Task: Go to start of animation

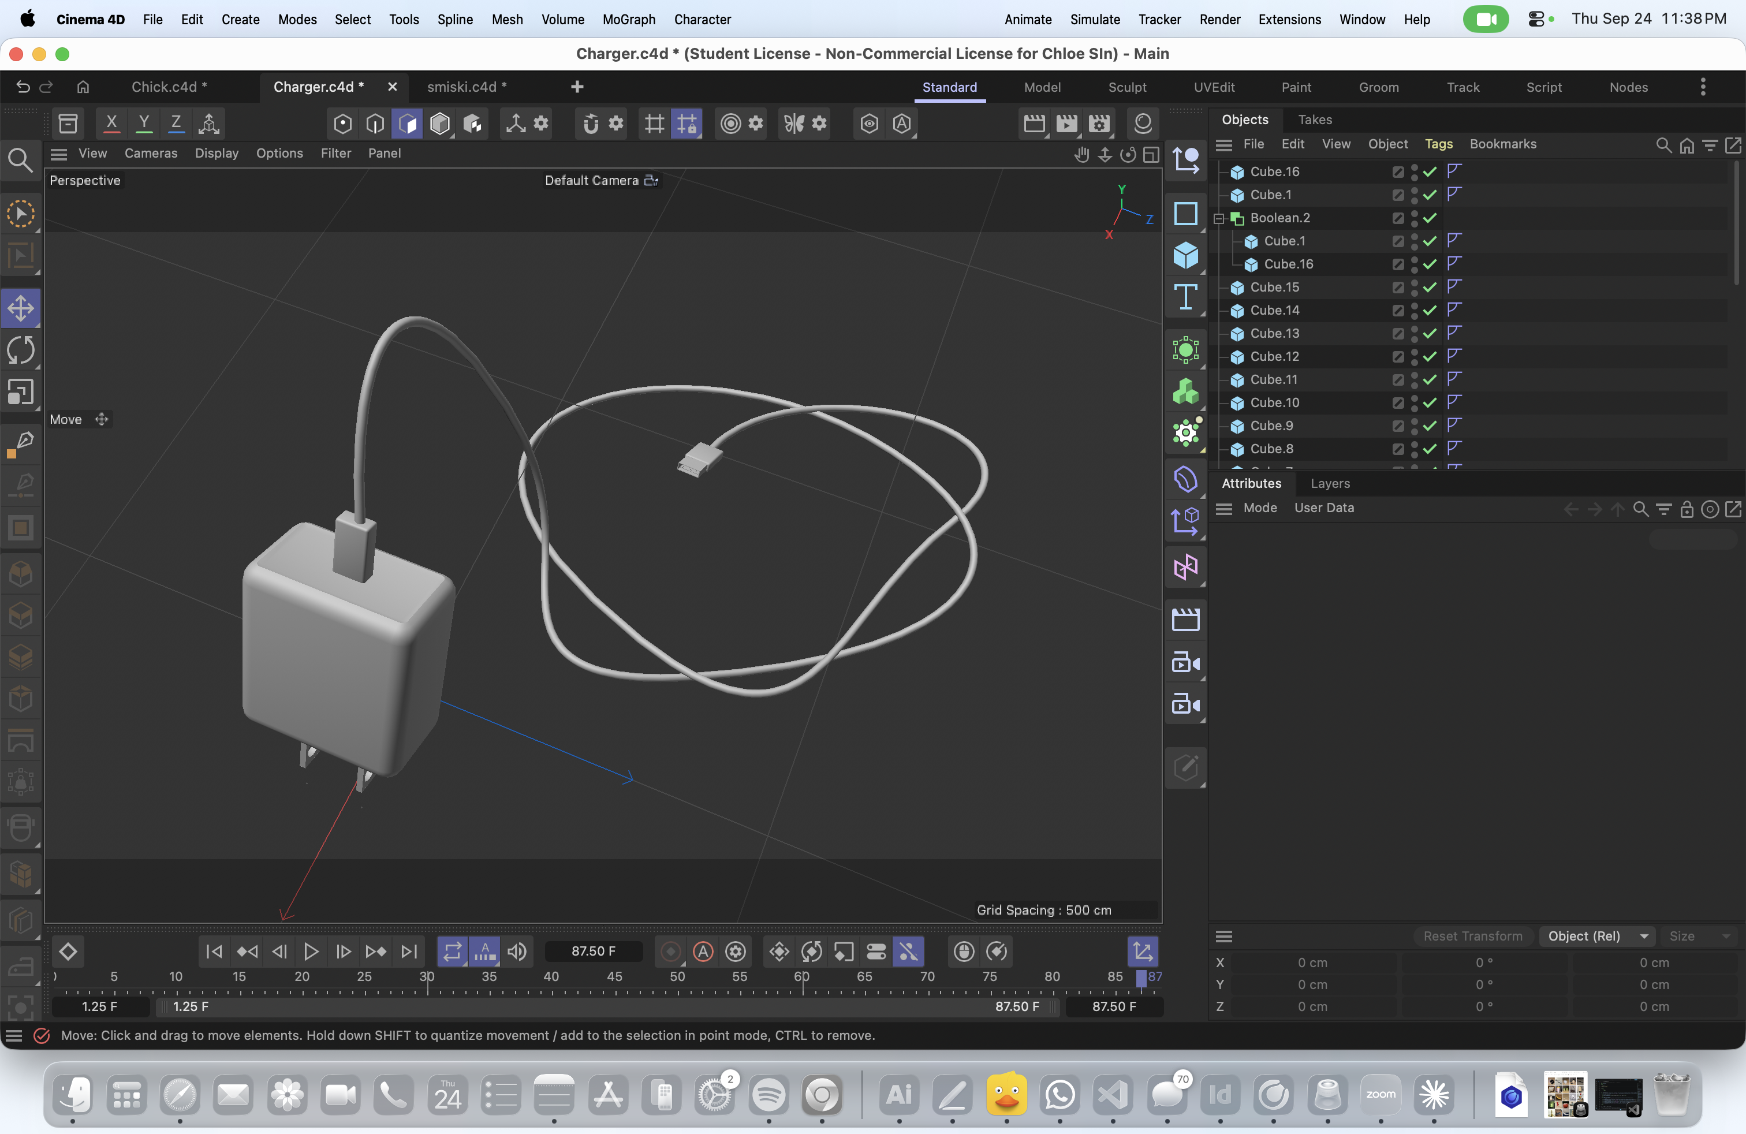Action: (214, 952)
